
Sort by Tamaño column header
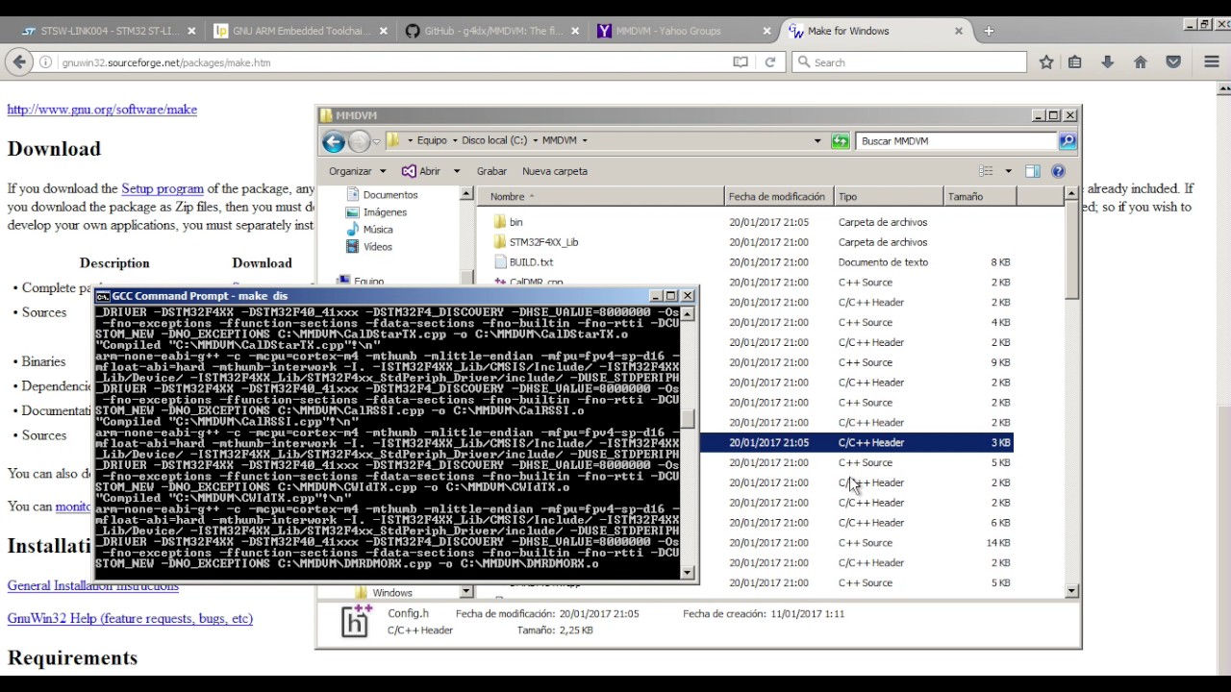click(979, 196)
